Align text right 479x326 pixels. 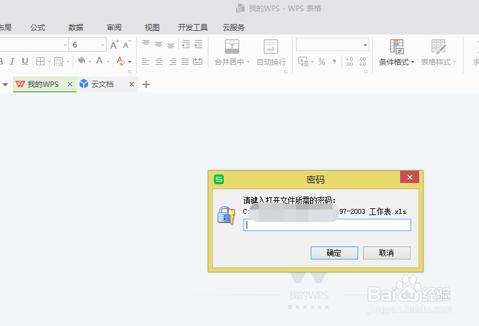[x=172, y=62]
